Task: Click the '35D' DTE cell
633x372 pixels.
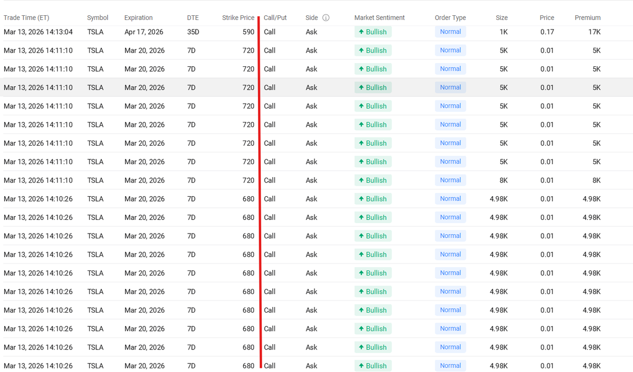Action: pyautogui.click(x=193, y=32)
